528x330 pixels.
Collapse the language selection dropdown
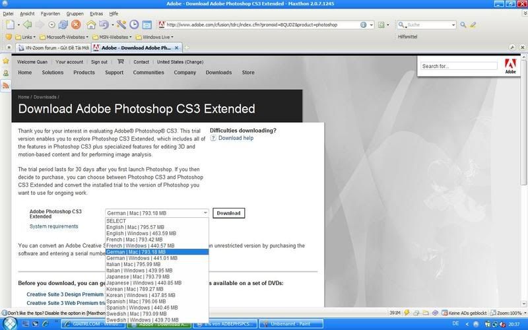[x=205, y=213]
